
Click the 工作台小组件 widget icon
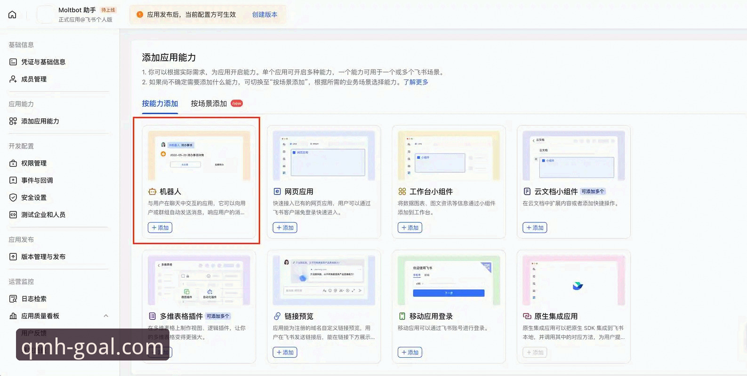point(402,192)
